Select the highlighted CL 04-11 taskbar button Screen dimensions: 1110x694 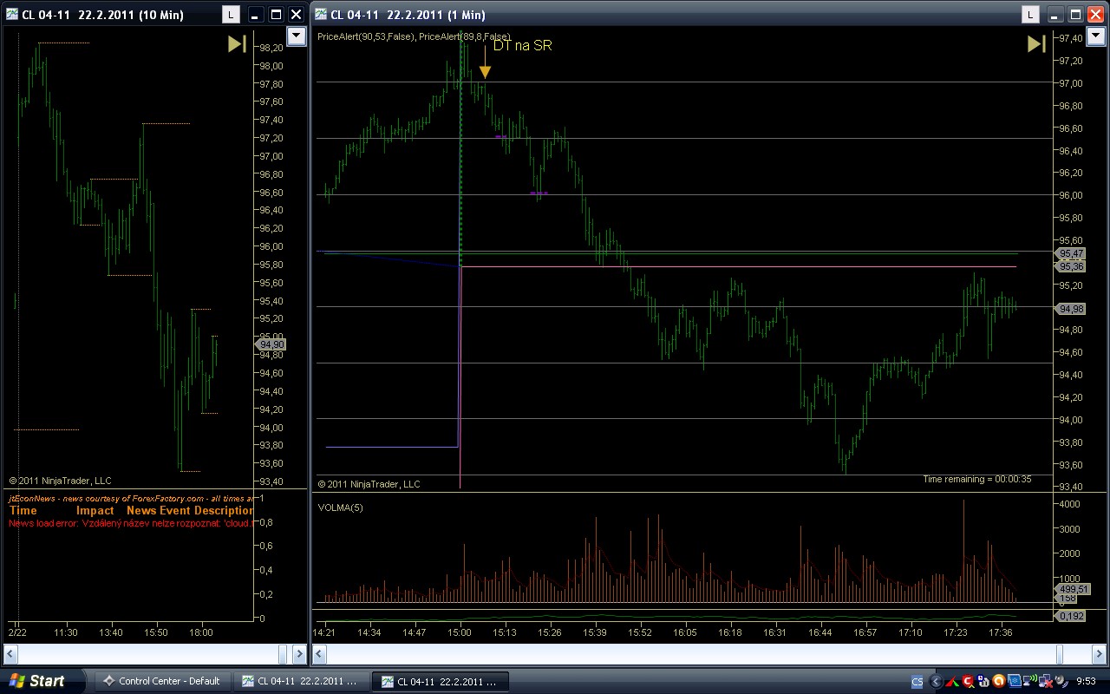[x=440, y=681]
